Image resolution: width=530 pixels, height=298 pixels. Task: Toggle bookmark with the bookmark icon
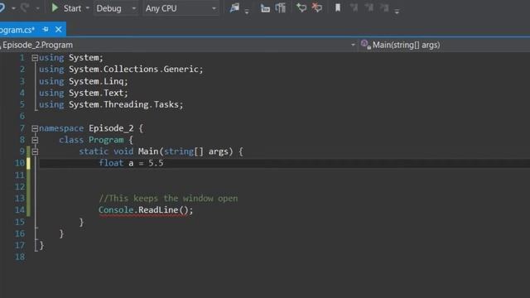tap(337, 7)
